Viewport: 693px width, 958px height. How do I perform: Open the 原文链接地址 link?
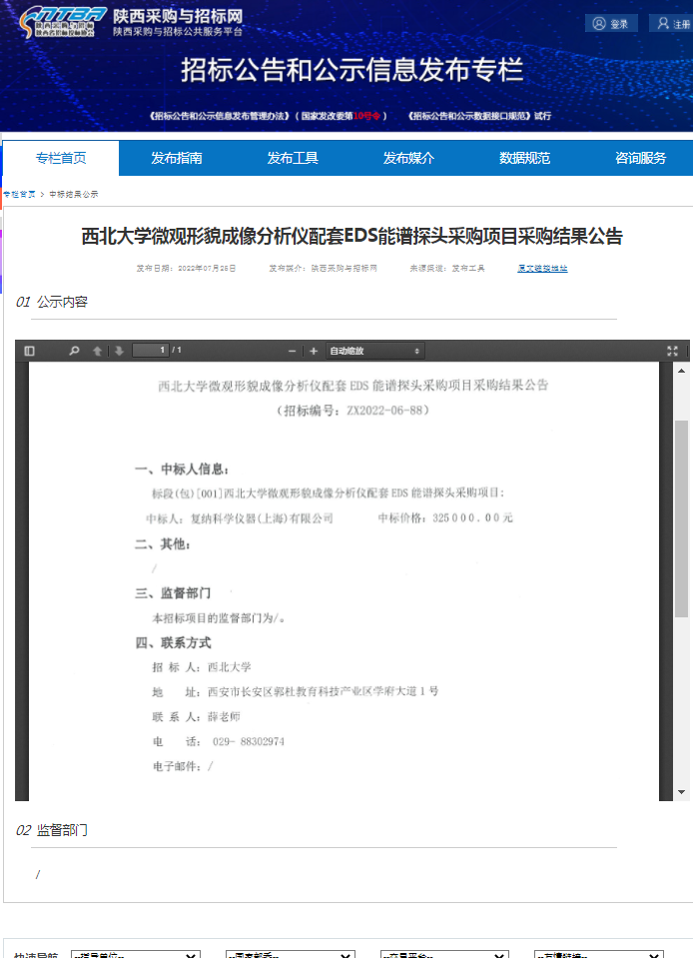pos(542,268)
